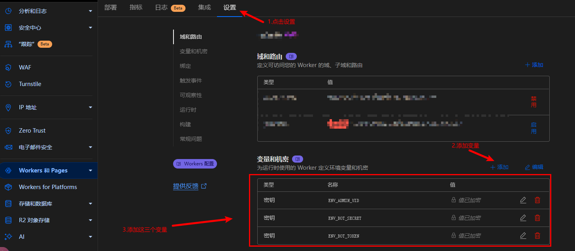Delete the ENV_ADMIN_UID variable via trash icon
The width and height of the screenshot is (575, 251).
(x=537, y=200)
